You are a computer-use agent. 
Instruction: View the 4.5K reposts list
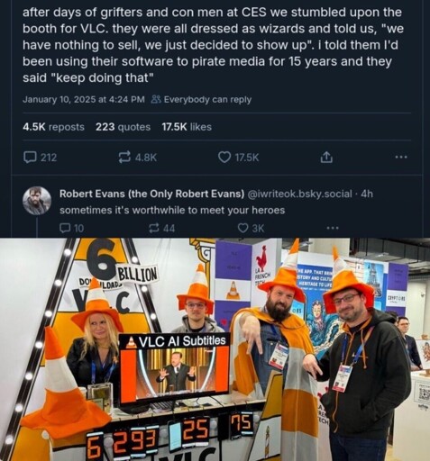point(53,127)
